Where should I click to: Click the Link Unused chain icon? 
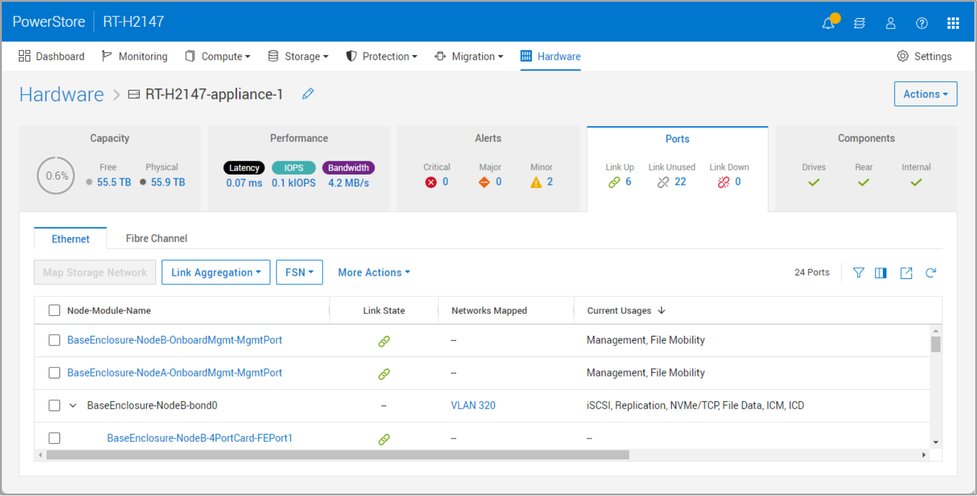[x=663, y=183]
